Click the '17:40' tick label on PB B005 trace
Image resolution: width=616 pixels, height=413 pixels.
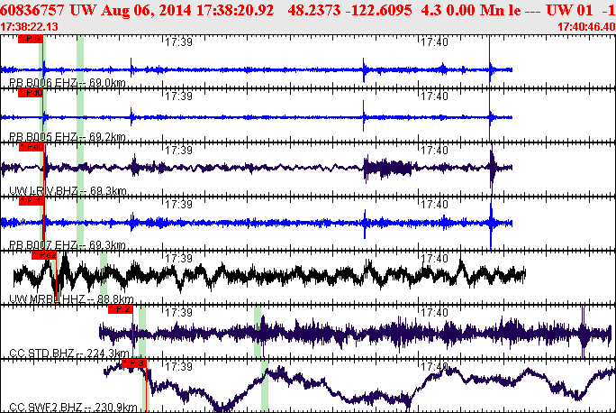(x=434, y=96)
